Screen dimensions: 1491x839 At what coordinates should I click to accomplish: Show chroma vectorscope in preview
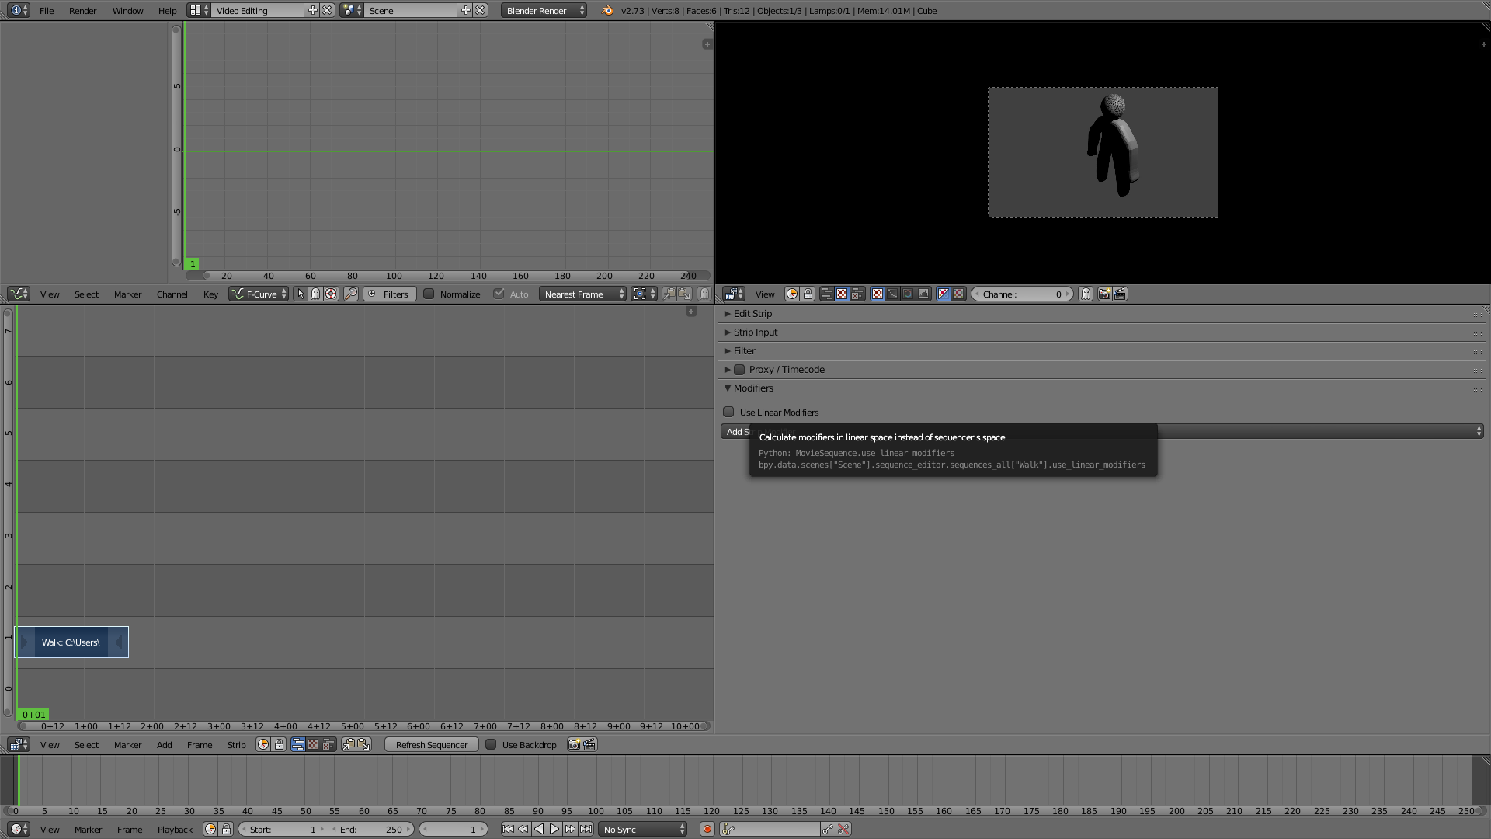coord(908,294)
